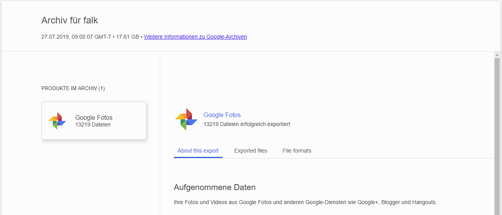Switch to the About this export tab
502x215 pixels.
pyautogui.click(x=198, y=151)
